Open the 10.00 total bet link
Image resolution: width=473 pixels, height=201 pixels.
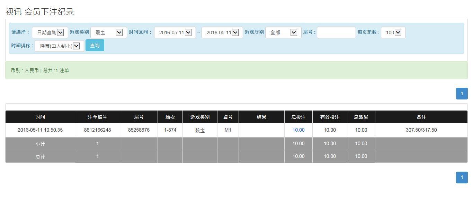[x=298, y=130]
